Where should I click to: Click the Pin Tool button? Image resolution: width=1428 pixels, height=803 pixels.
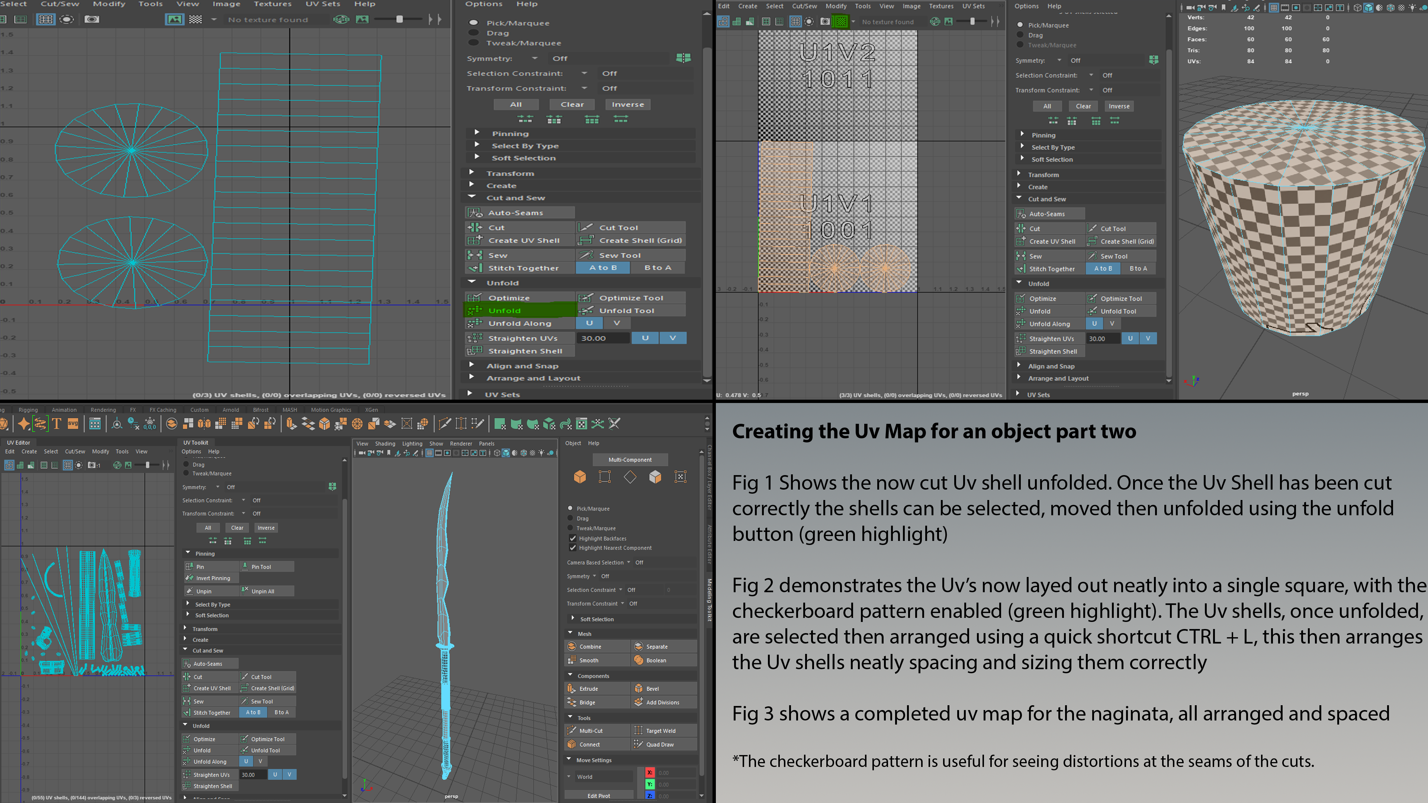click(261, 567)
